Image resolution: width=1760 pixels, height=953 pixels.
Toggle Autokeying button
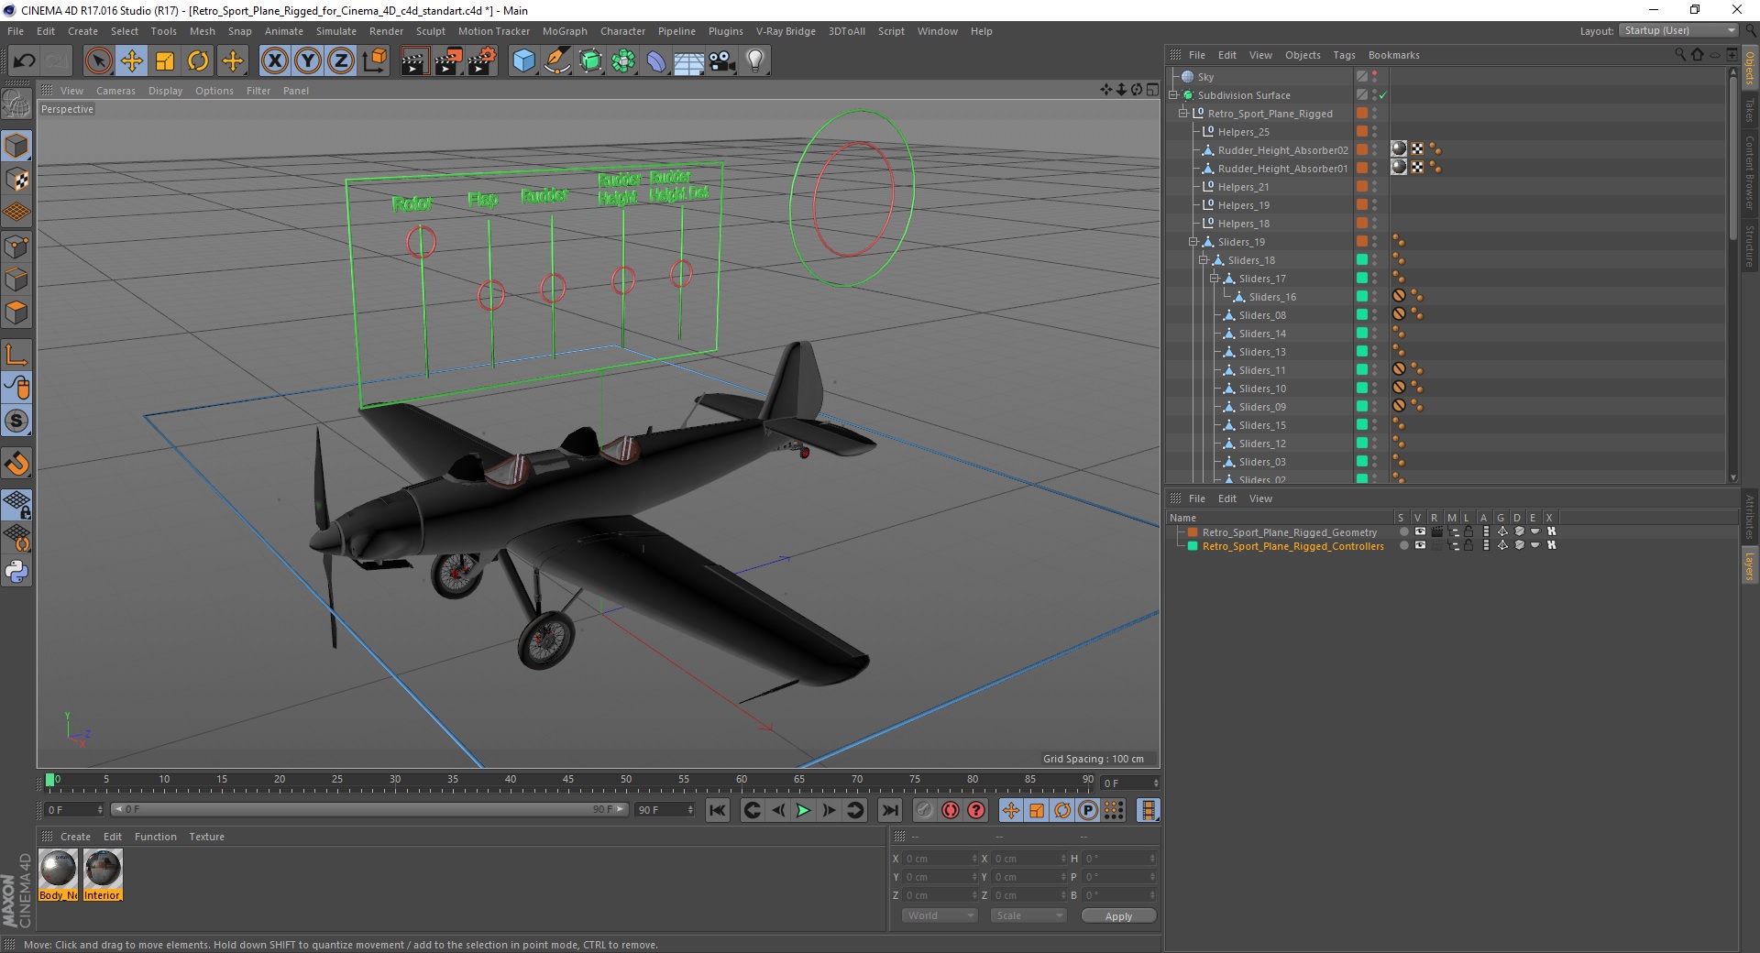pos(951,810)
